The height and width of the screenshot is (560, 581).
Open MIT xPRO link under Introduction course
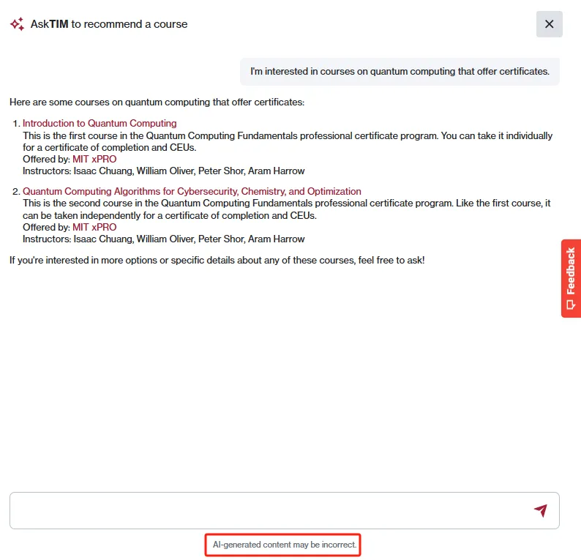(x=94, y=159)
